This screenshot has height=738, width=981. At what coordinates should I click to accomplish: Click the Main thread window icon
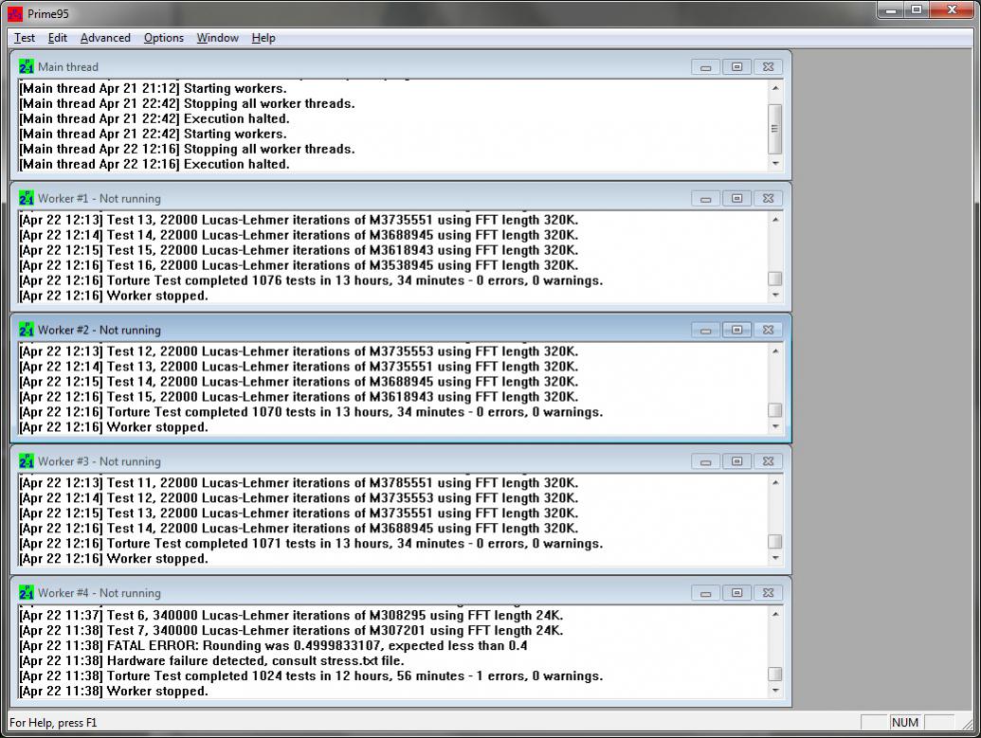tap(27, 66)
